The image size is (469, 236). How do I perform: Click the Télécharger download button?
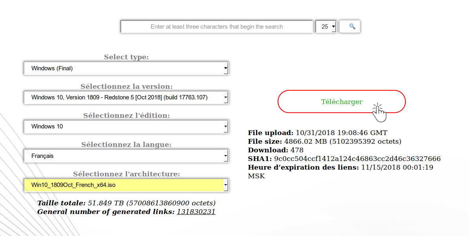pyautogui.click(x=342, y=102)
